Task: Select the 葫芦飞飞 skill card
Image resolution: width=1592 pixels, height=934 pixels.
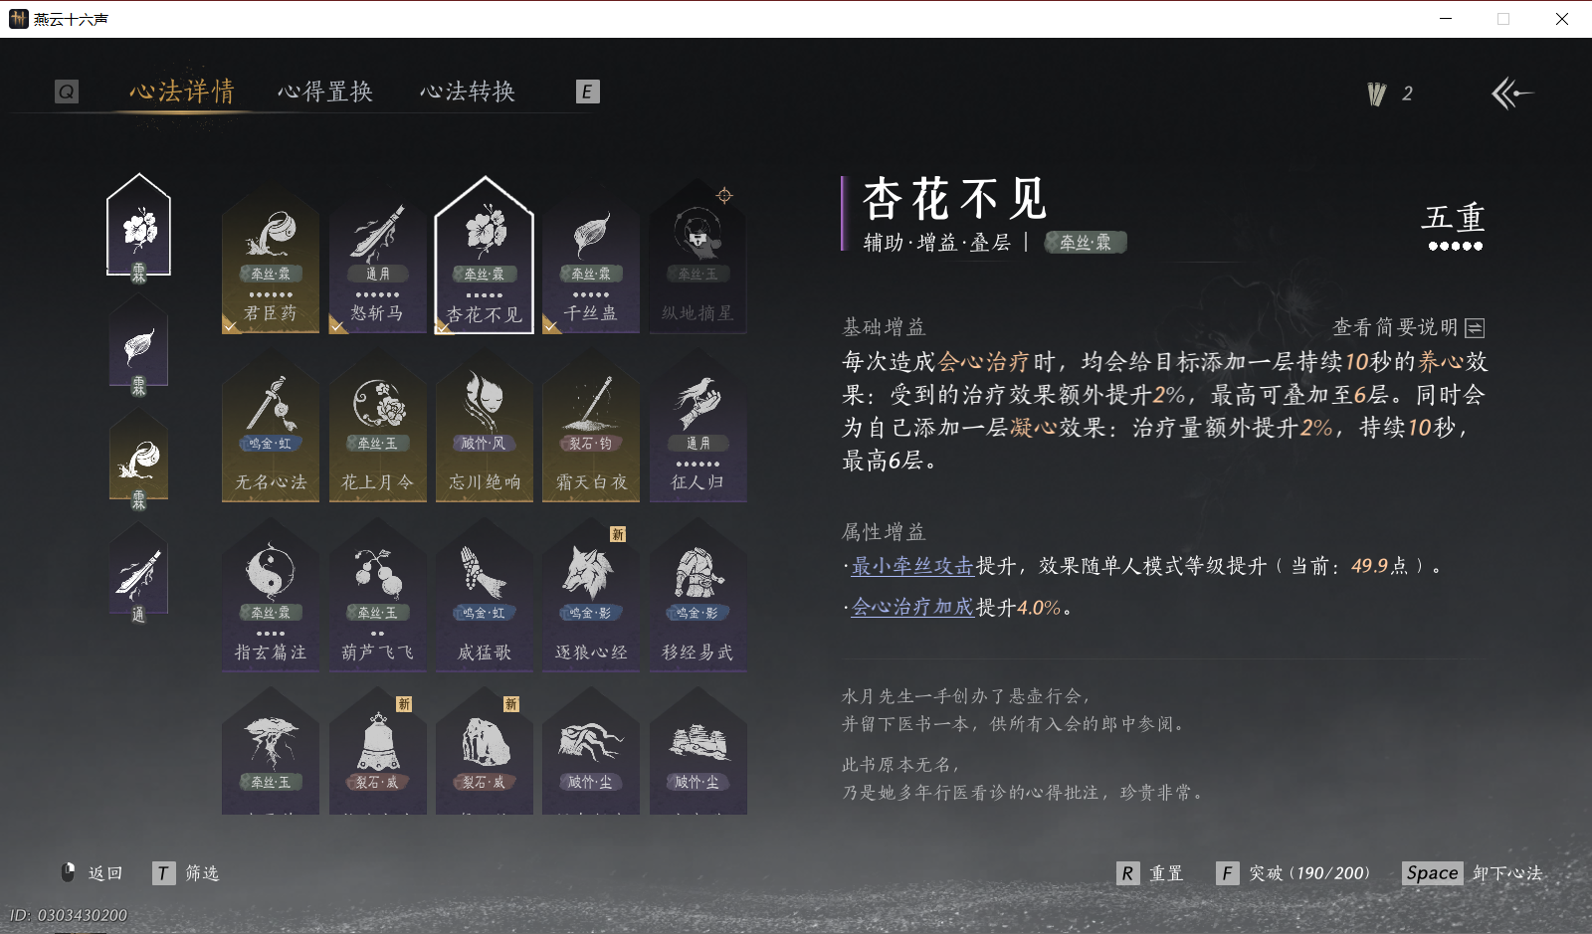Action: click(377, 595)
